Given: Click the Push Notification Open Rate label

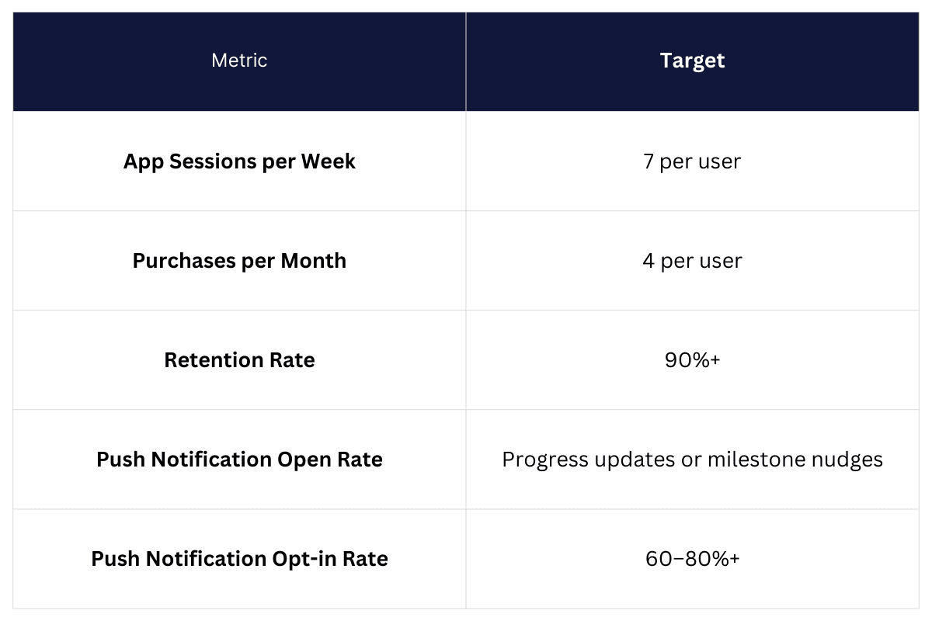Looking at the screenshot, I should 239,460.
